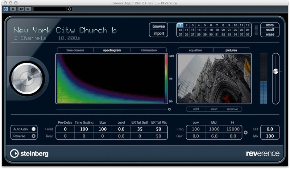Select program slot 24
The image size is (290, 169).
(248, 30)
